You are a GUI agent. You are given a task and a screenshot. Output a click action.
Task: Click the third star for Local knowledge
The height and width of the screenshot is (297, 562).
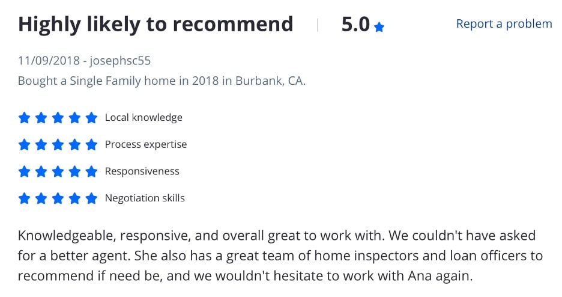click(58, 118)
